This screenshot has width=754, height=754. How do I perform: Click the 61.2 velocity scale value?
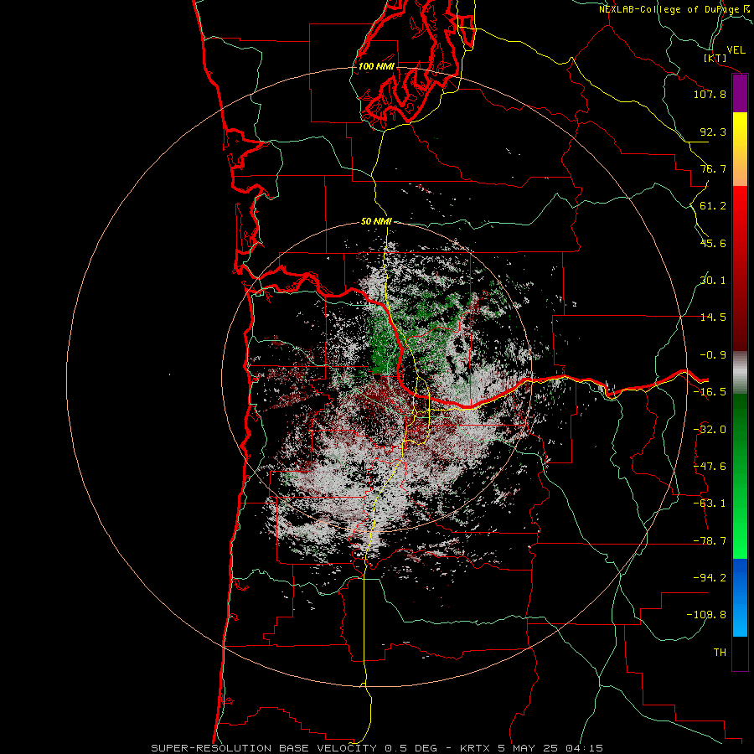[x=713, y=206]
